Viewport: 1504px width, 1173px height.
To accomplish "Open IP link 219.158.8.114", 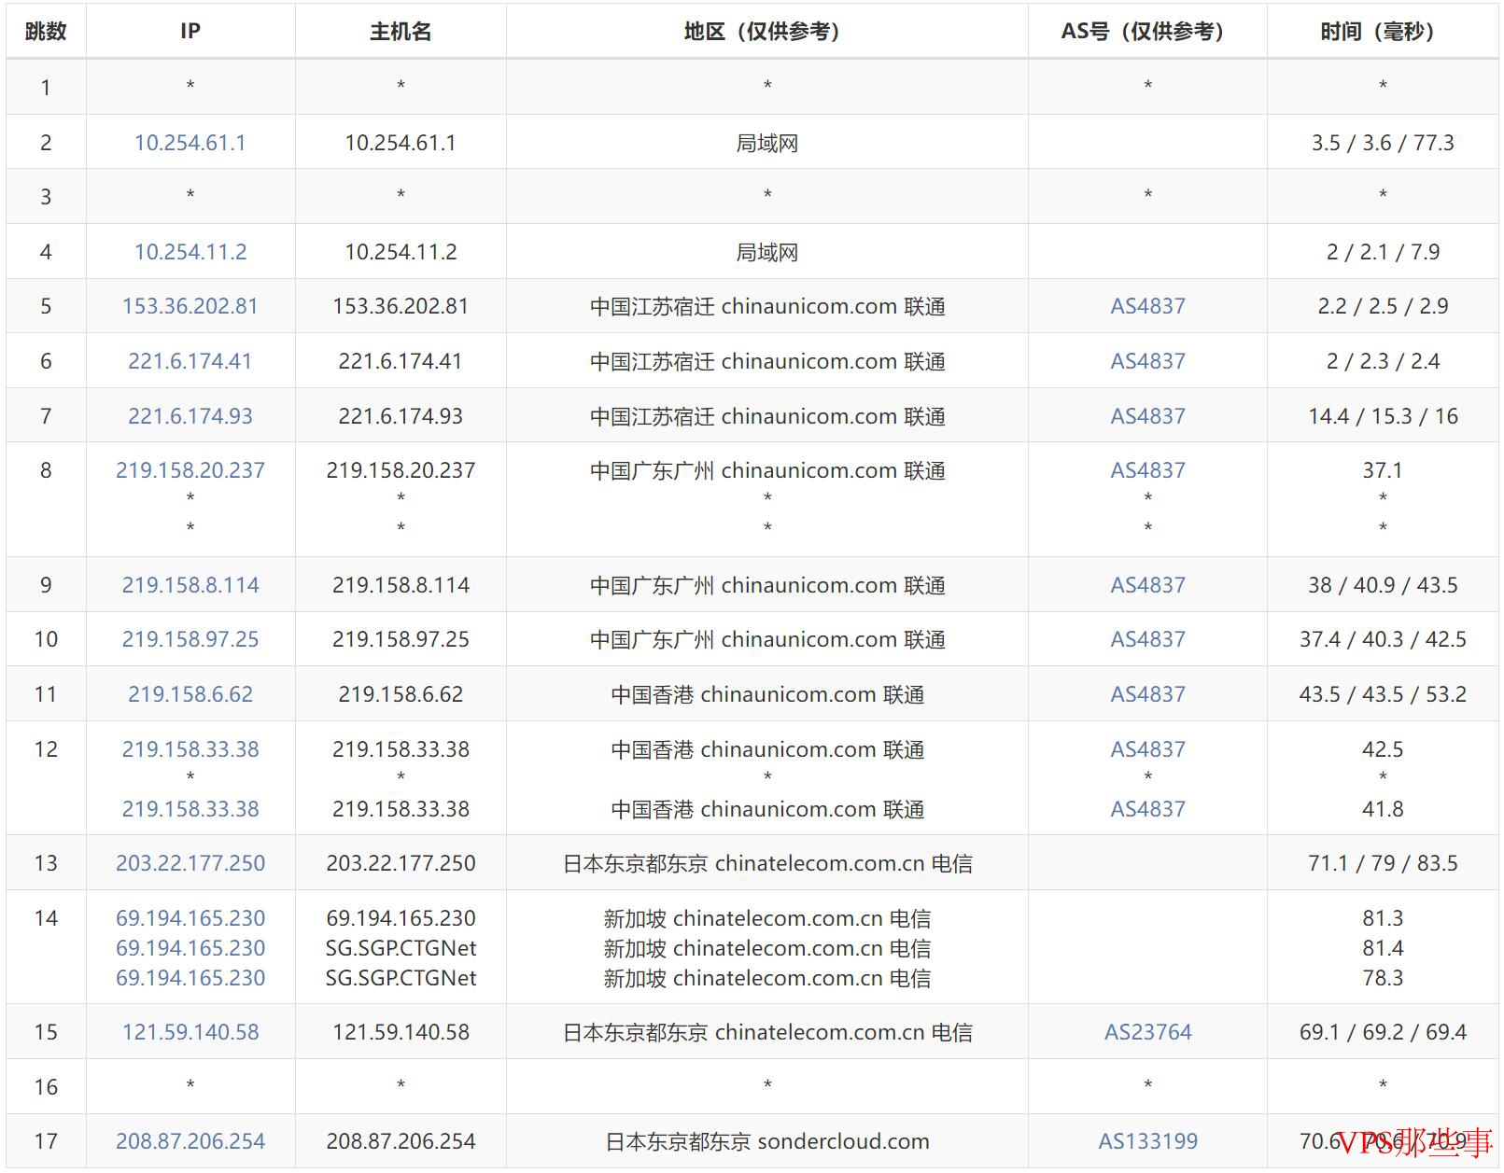I will 190,585.
